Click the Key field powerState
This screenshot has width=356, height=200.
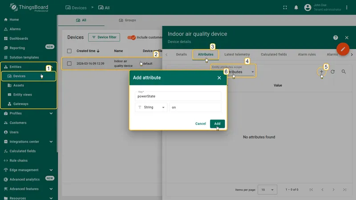pos(178,96)
